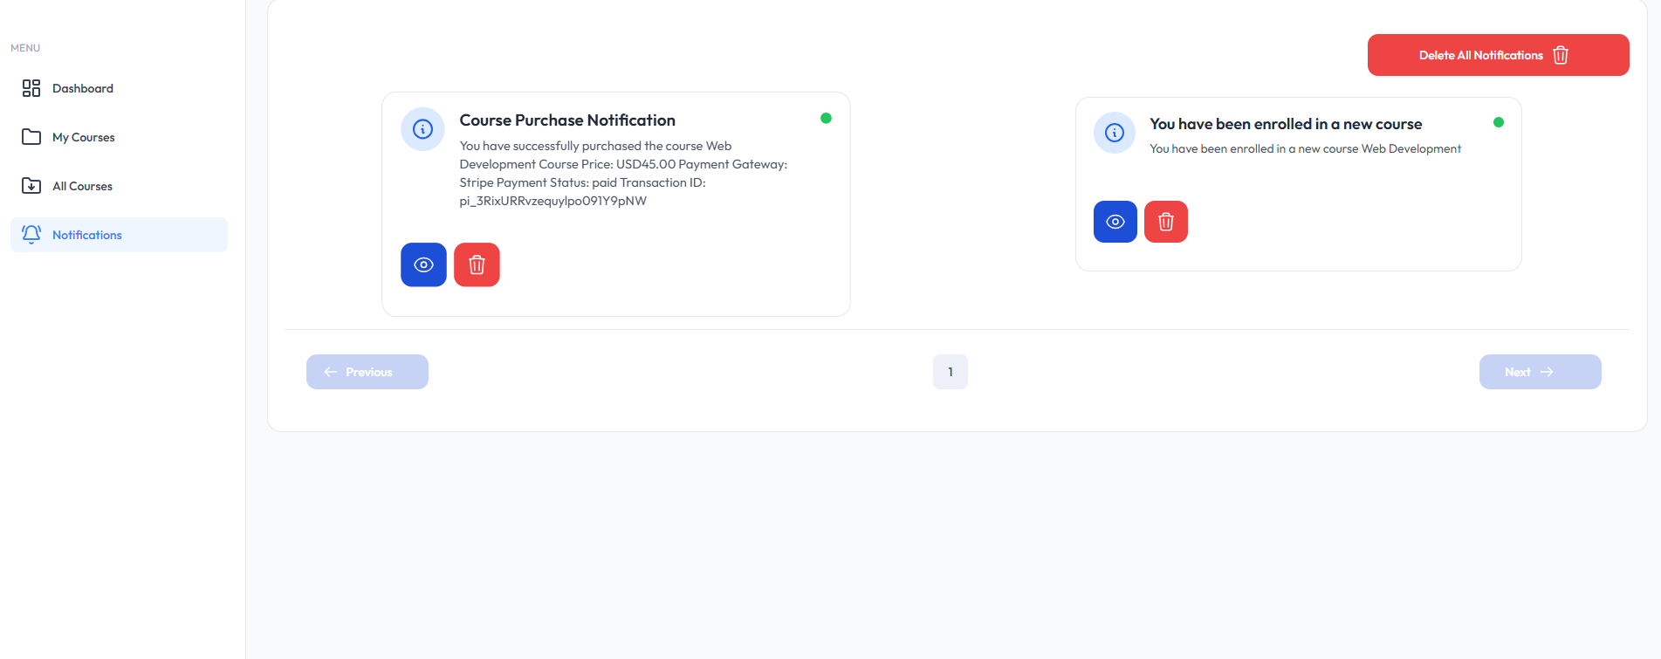The width and height of the screenshot is (1661, 659).
Task: Click the My Courses folder icon
Action: click(x=31, y=137)
